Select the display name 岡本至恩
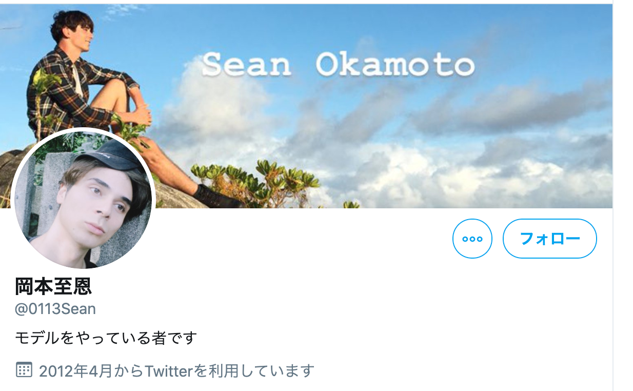The height and width of the screenshot is (391, 633). click(x=53, y=286)
